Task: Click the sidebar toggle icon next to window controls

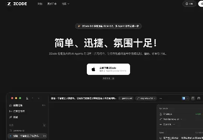Action: click(x=27, y=98)
